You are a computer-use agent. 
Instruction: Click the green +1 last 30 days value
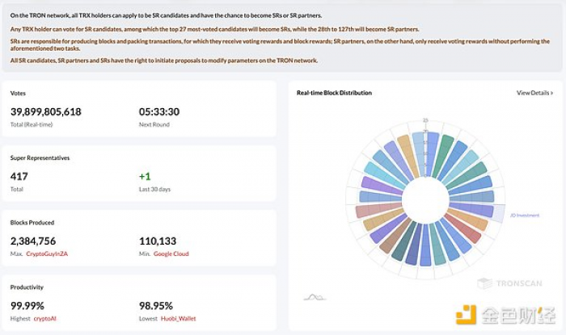pos(145,177)
